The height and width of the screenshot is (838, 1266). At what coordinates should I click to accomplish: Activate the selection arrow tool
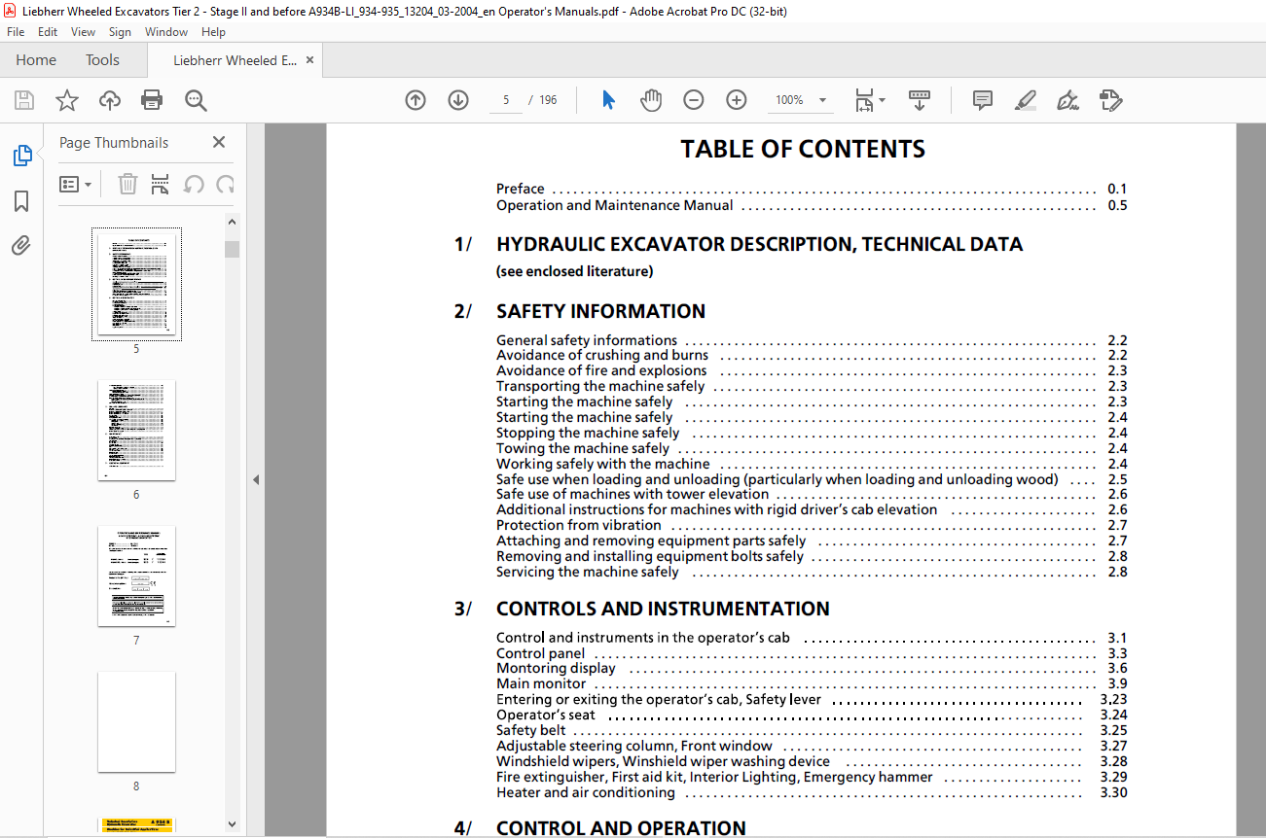(609, 100)
